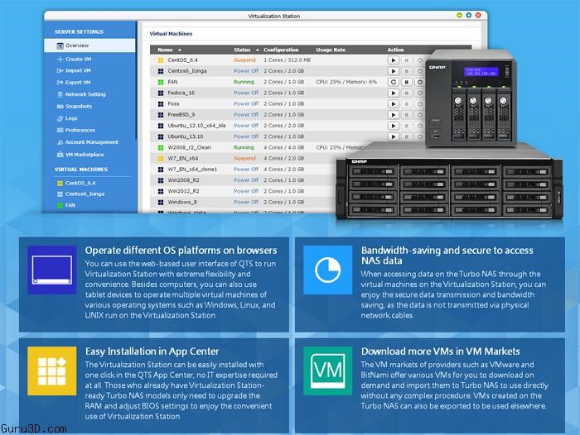Select the Foss VM name cell
The height and width of the screenshot is (435, 580).
(x=173, y=103)
